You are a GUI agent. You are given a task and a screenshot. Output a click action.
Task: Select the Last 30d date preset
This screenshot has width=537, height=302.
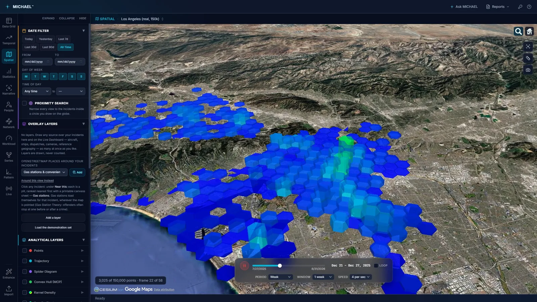(30, 47)
